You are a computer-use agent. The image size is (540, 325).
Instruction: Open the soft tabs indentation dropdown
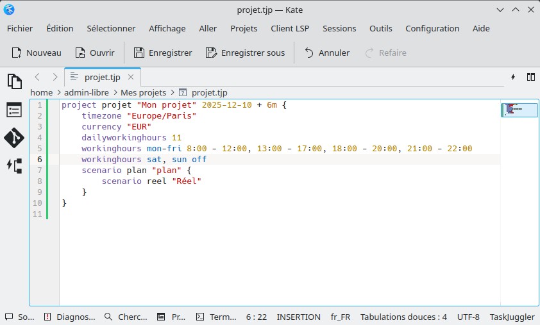pos(403,317)
